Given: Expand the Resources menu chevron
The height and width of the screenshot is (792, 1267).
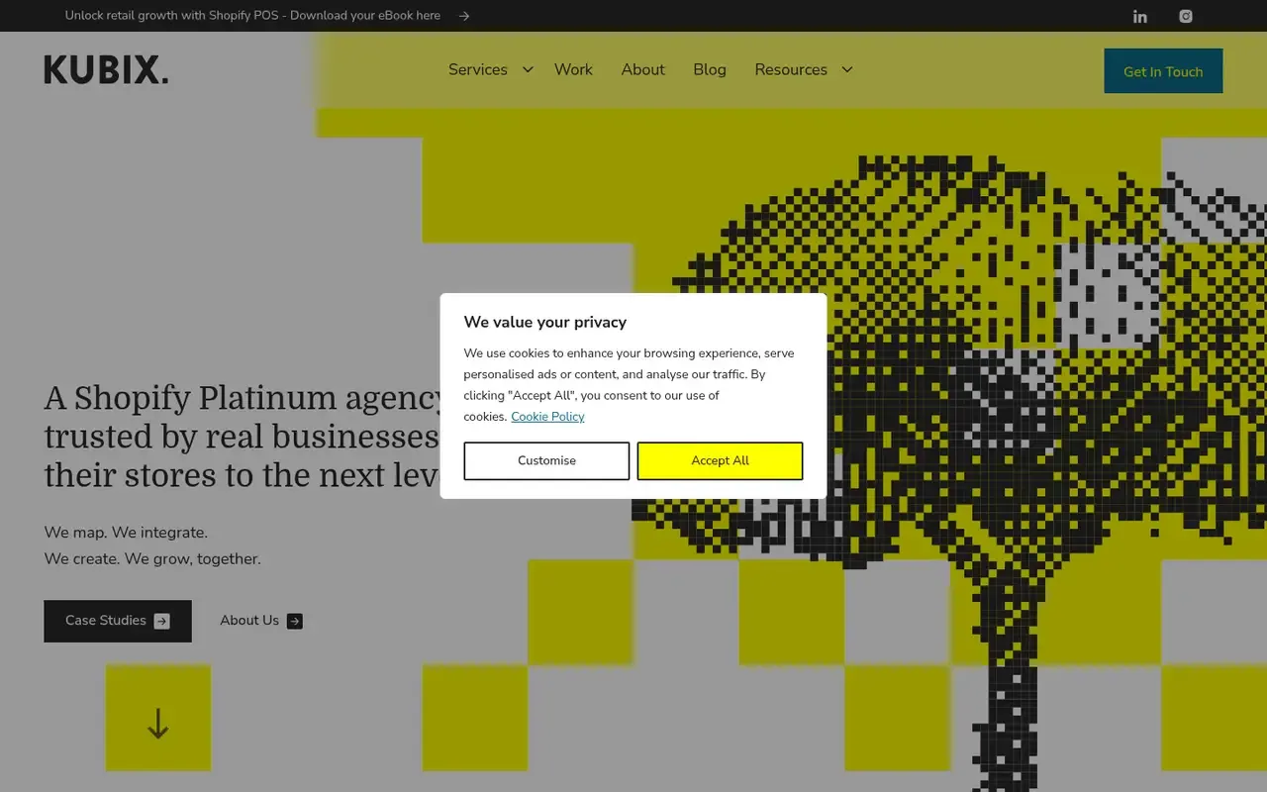Looking at the screenshot, I should [x=846, y=69].
